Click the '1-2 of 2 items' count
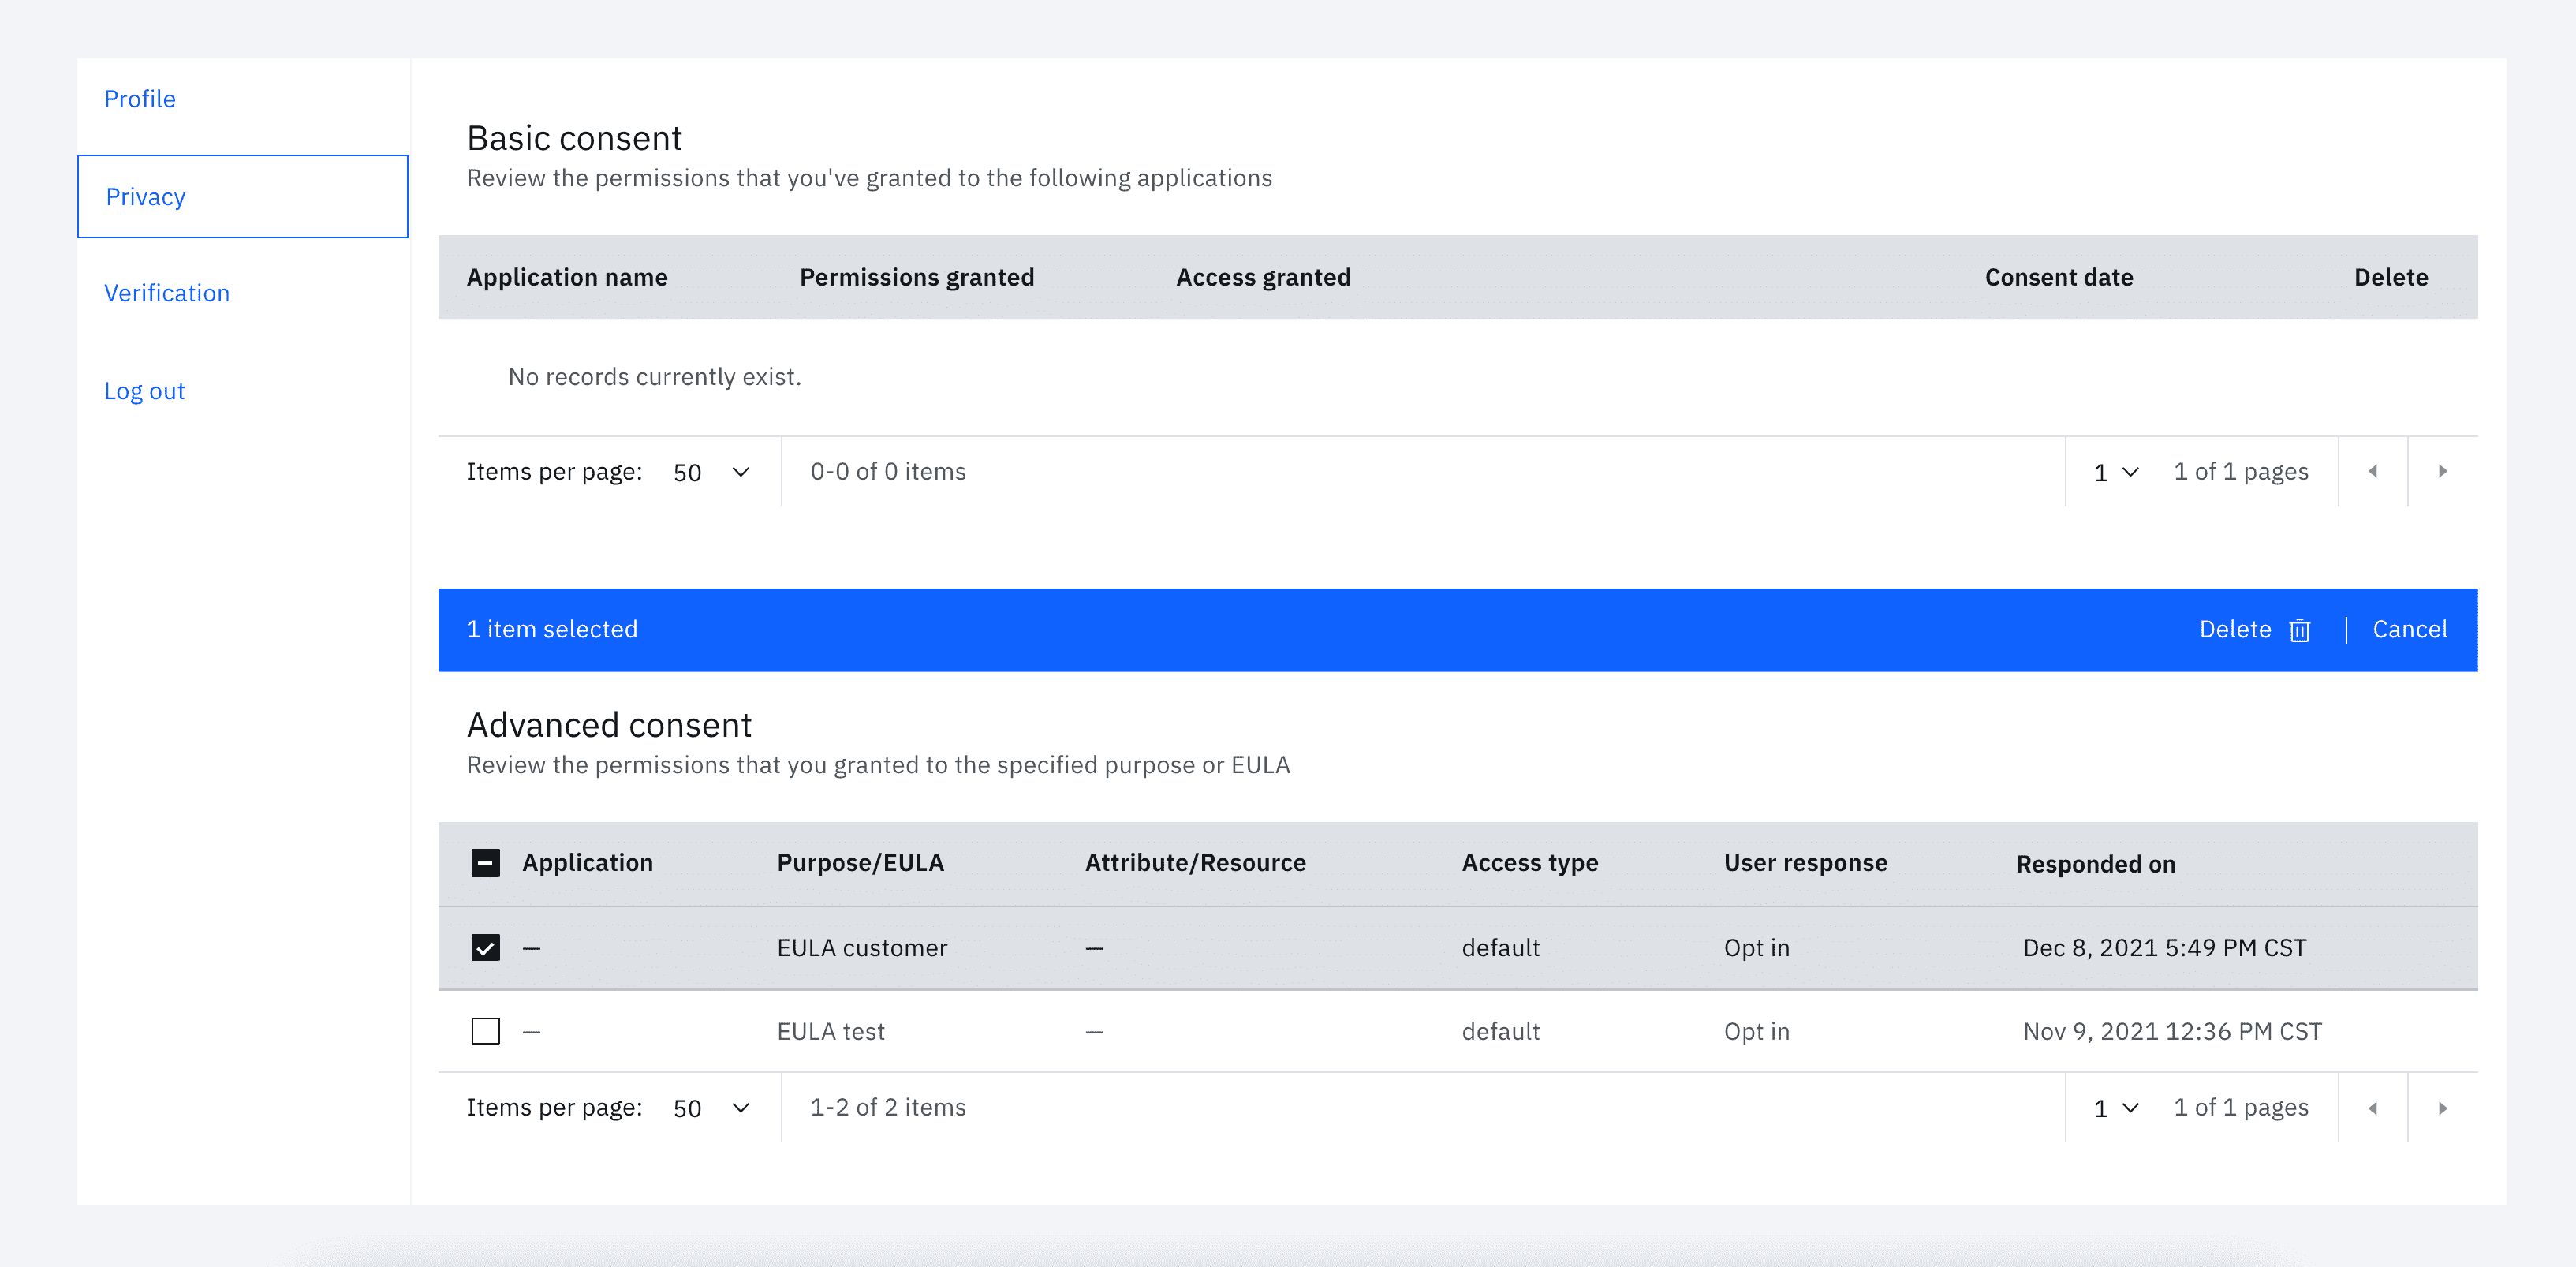Image resolution: width=2576 pixels, height=1267 pixels. 888,1107
